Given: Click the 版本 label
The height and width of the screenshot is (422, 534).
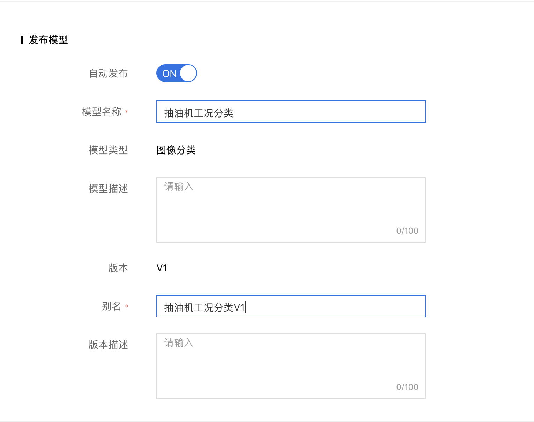Looking at the screenshot, I should 118,268.
